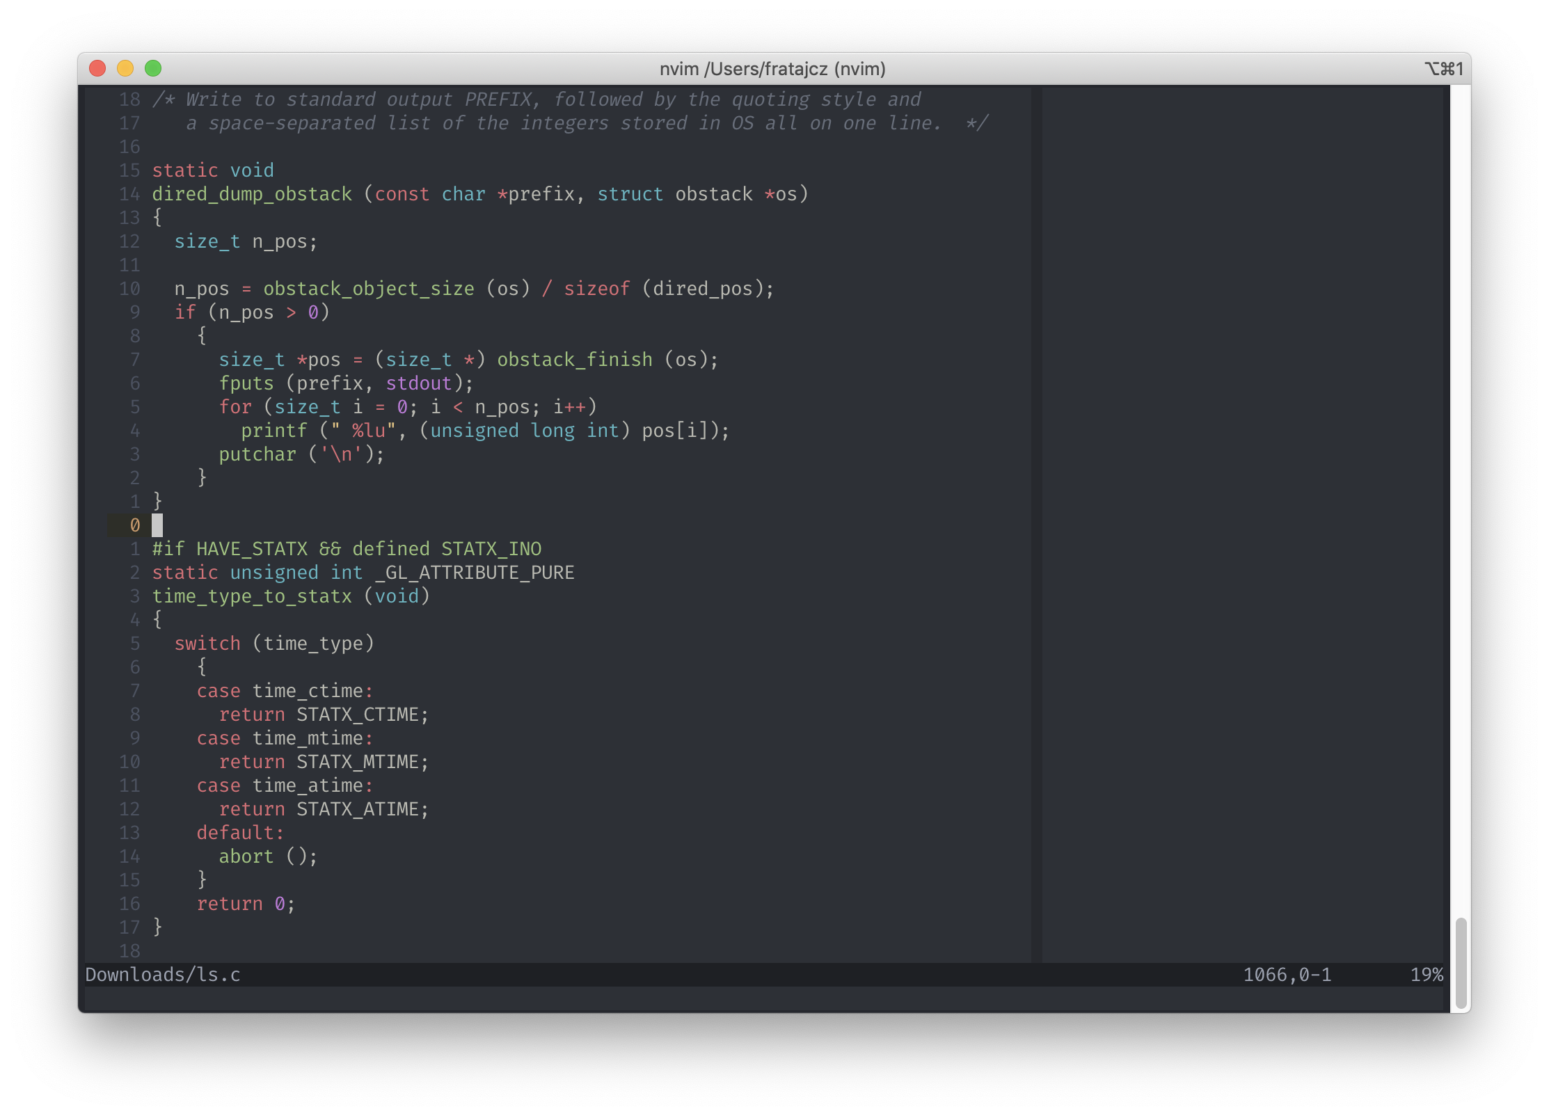Click the 'for' keyword in the loop line
The height and width of the screenshot is (1116, 1549).
click(235, 407)
